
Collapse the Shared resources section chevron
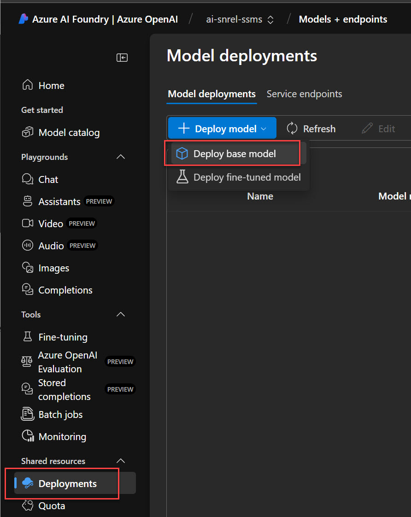click(x=121, y=461)
